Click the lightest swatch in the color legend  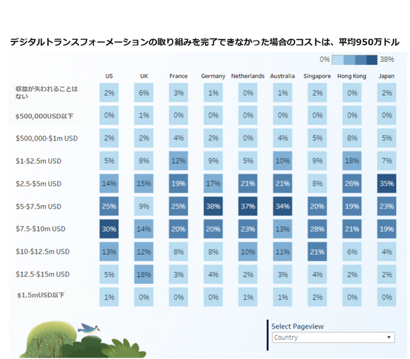pos(338,60)
